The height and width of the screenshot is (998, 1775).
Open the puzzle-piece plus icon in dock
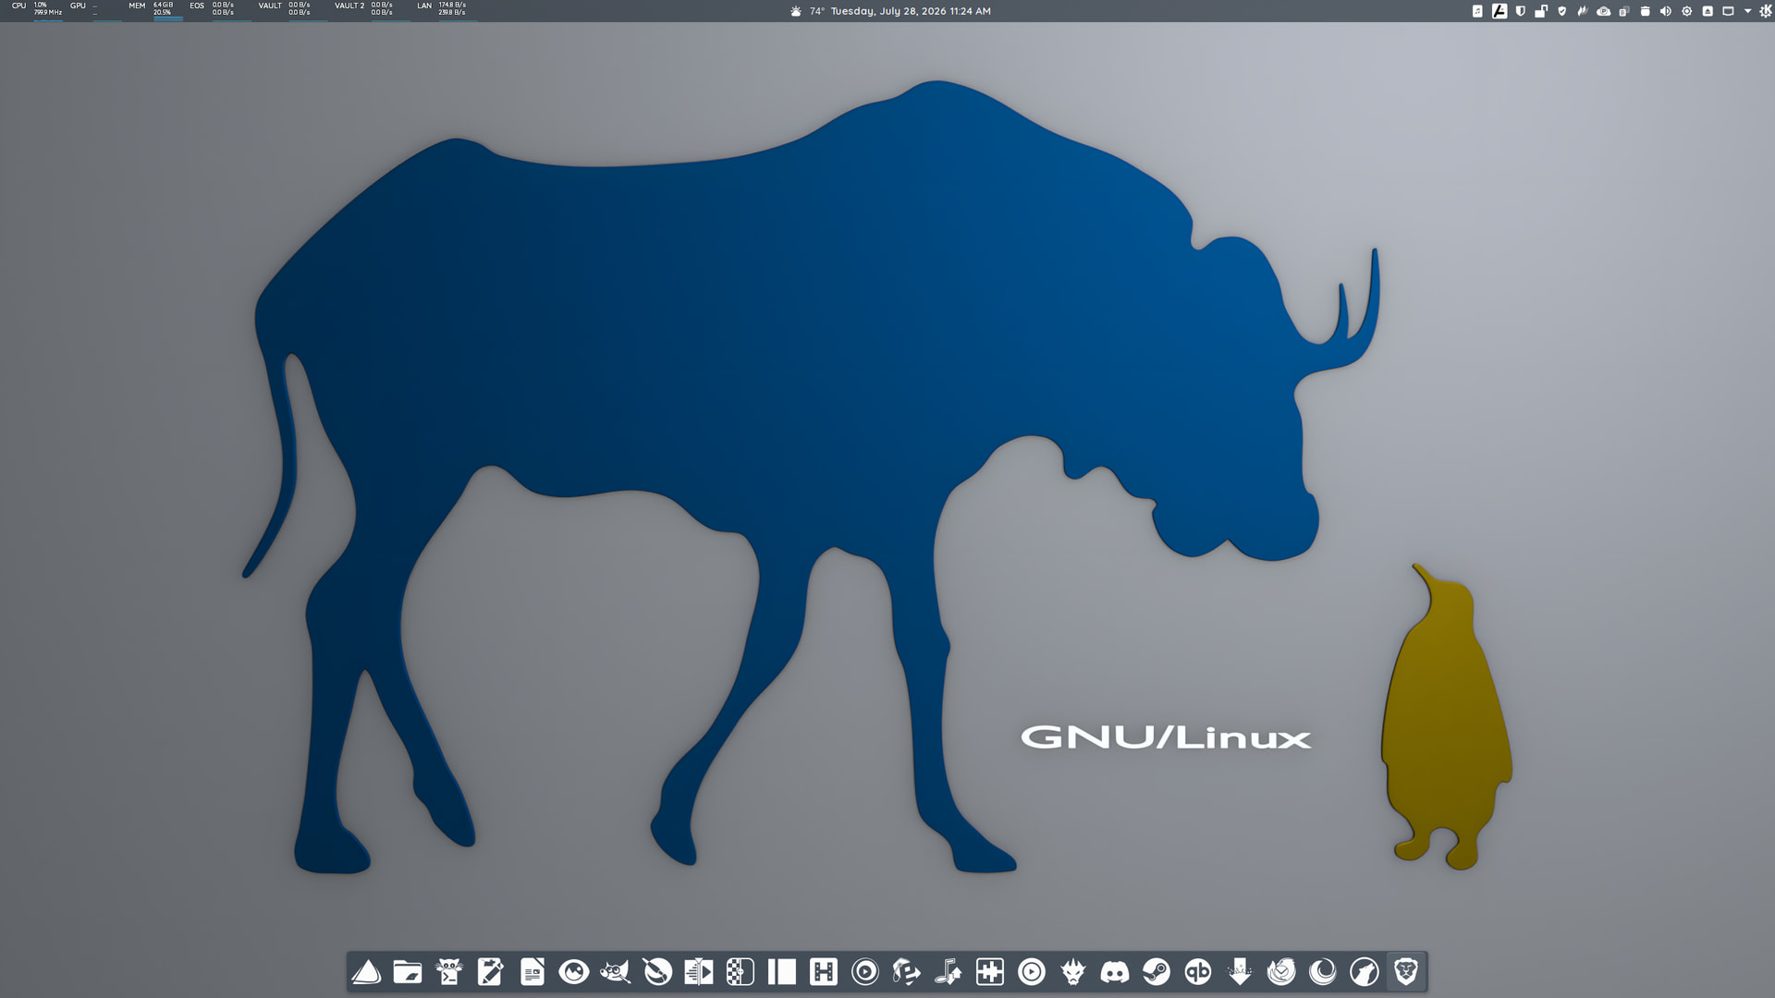[990, 972]
